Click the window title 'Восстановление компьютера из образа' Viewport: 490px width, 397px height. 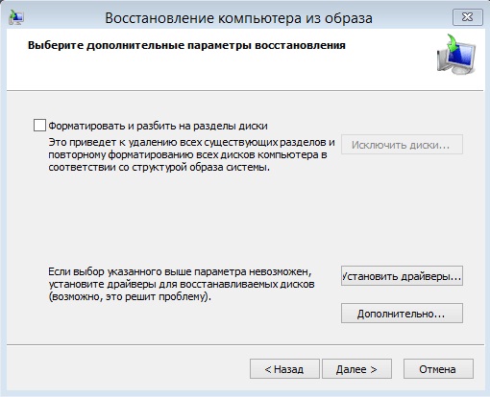point(238,18)
